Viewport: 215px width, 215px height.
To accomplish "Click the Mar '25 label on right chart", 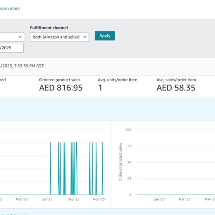I will point(184,199).
